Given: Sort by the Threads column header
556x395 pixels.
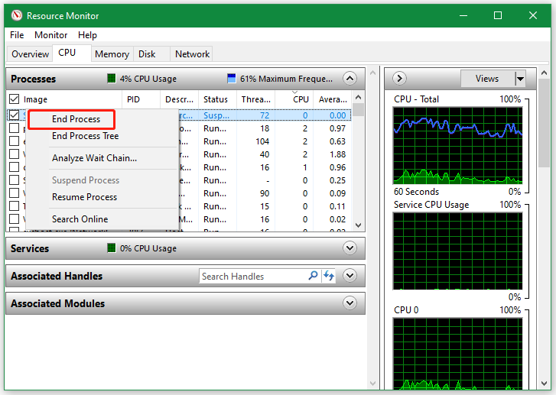Looking at the screenshot, I should click(255, 99).
